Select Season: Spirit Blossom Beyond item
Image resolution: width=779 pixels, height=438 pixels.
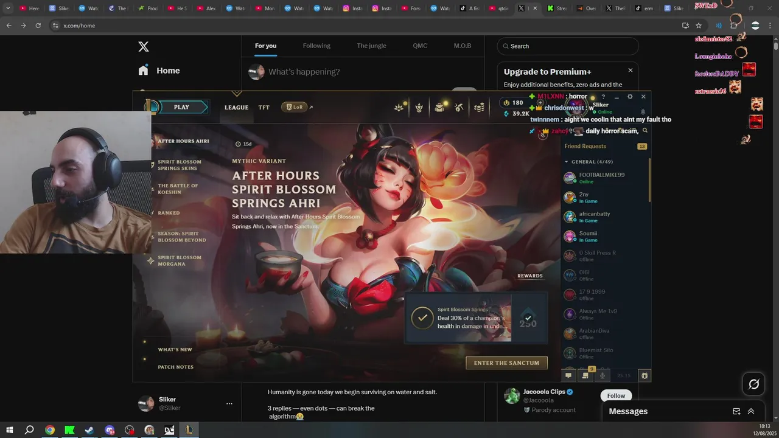[182, 237]
